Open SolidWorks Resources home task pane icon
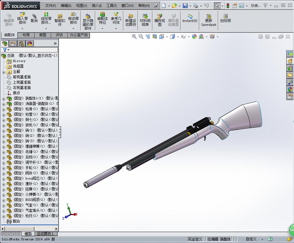Screen dimensions: 294x243 (290, 61)
